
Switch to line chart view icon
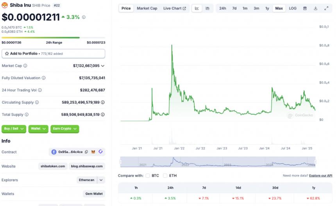coord(197,8)
